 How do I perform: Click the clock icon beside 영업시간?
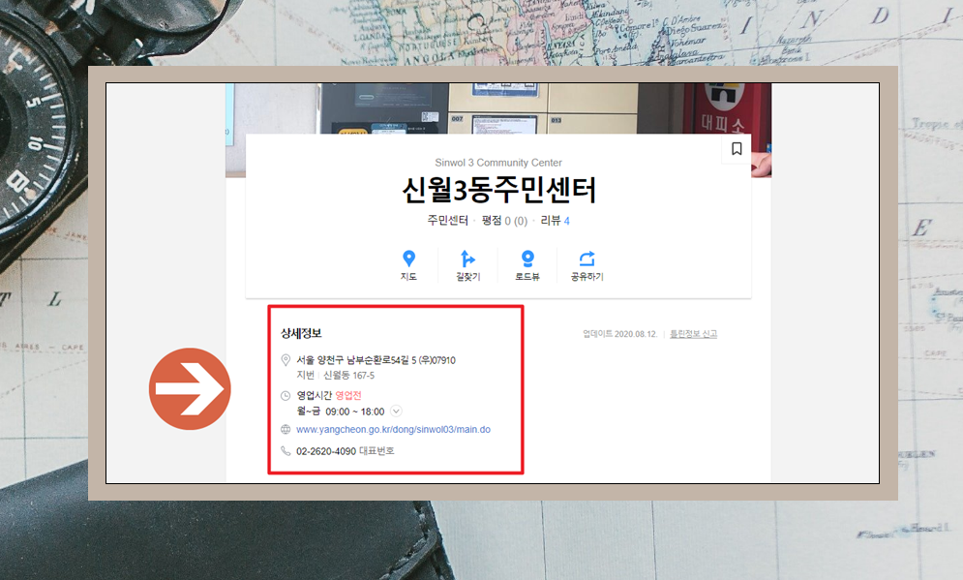(x=285, y=396)
